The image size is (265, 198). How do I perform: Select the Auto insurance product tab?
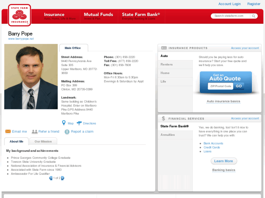click(x=175, y=56)
